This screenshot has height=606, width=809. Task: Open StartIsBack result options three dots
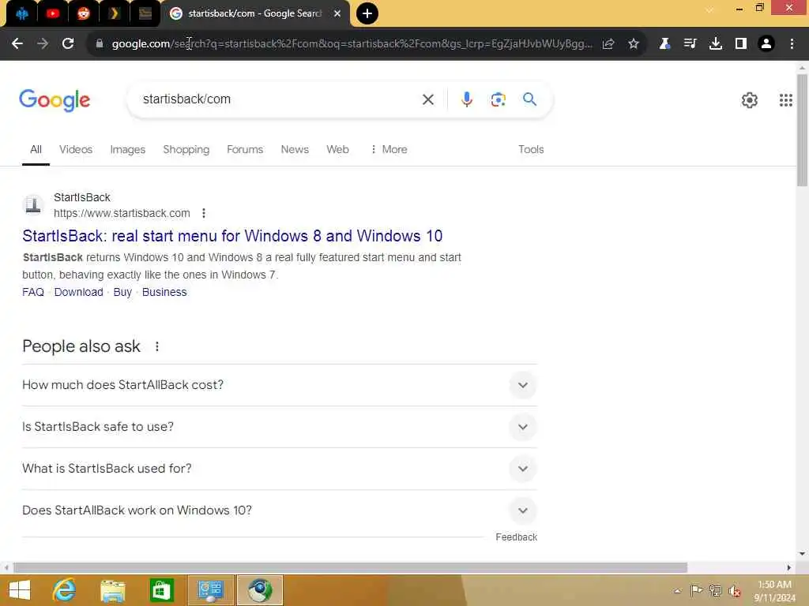click(x=204, y=213)
